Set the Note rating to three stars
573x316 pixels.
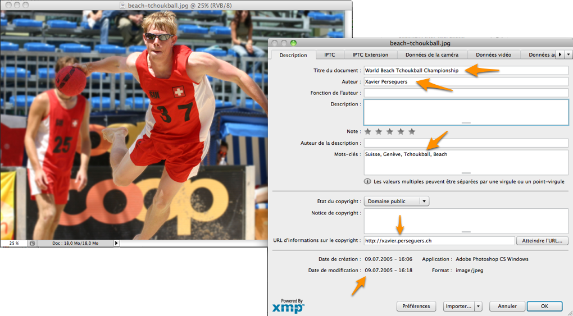[x=390, y=131]
